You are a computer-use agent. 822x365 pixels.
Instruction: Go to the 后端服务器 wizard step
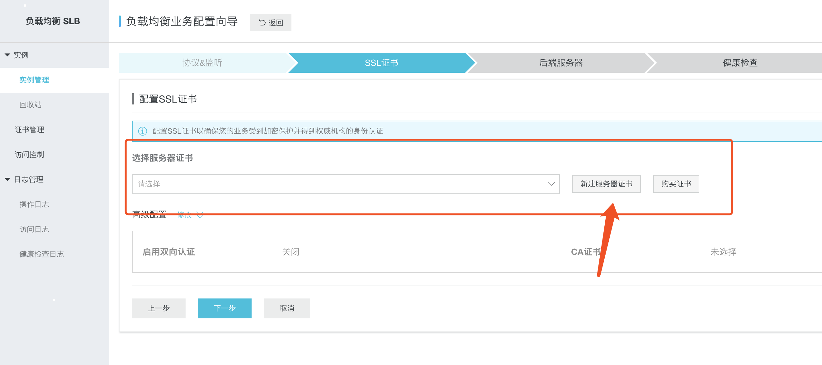pyautogui.click(x=560, y=63)
